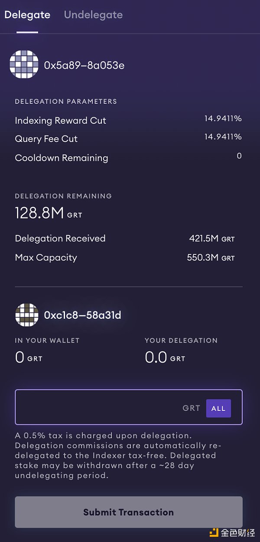Click the Query Fee Cut percentage value
260x542 pixels.
[223, 137]
